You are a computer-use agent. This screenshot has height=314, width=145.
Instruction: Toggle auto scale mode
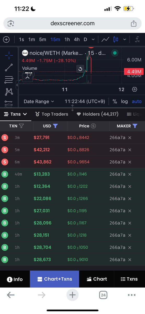[137, 102]
